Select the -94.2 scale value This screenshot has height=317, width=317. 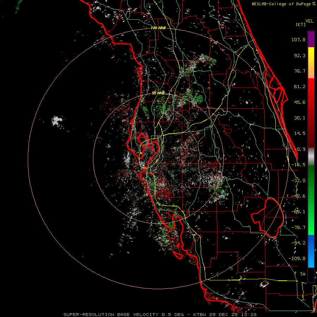pyautogui.click(x=298, y=243)
